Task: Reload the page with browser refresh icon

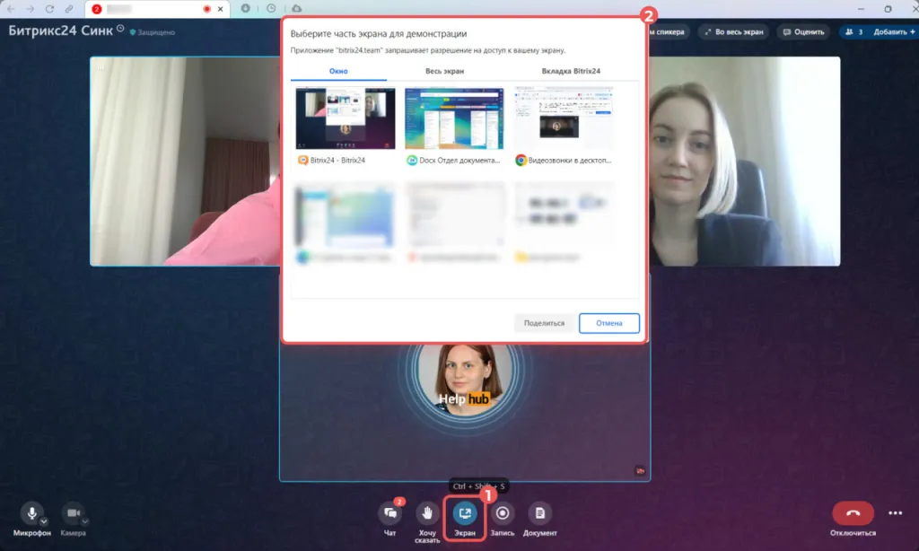Action: click(49, 9)
